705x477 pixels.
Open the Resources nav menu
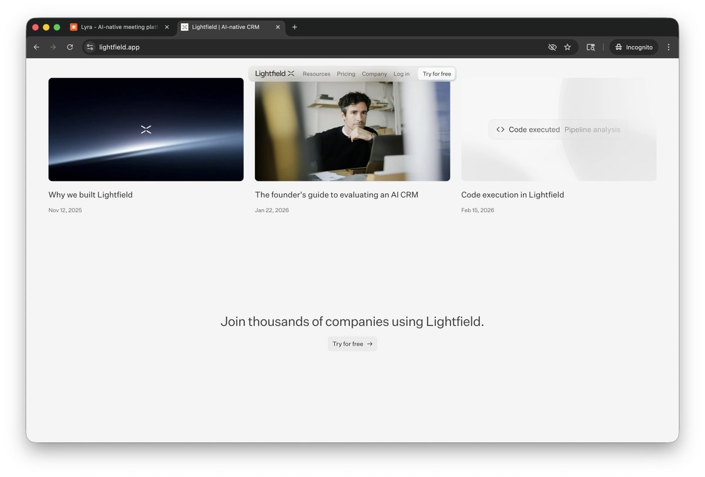[317, 74]
